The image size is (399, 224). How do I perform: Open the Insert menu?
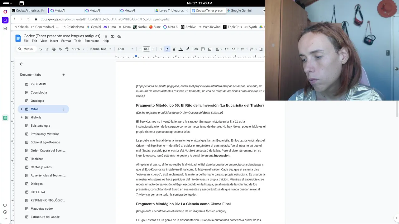coord(54,41)
